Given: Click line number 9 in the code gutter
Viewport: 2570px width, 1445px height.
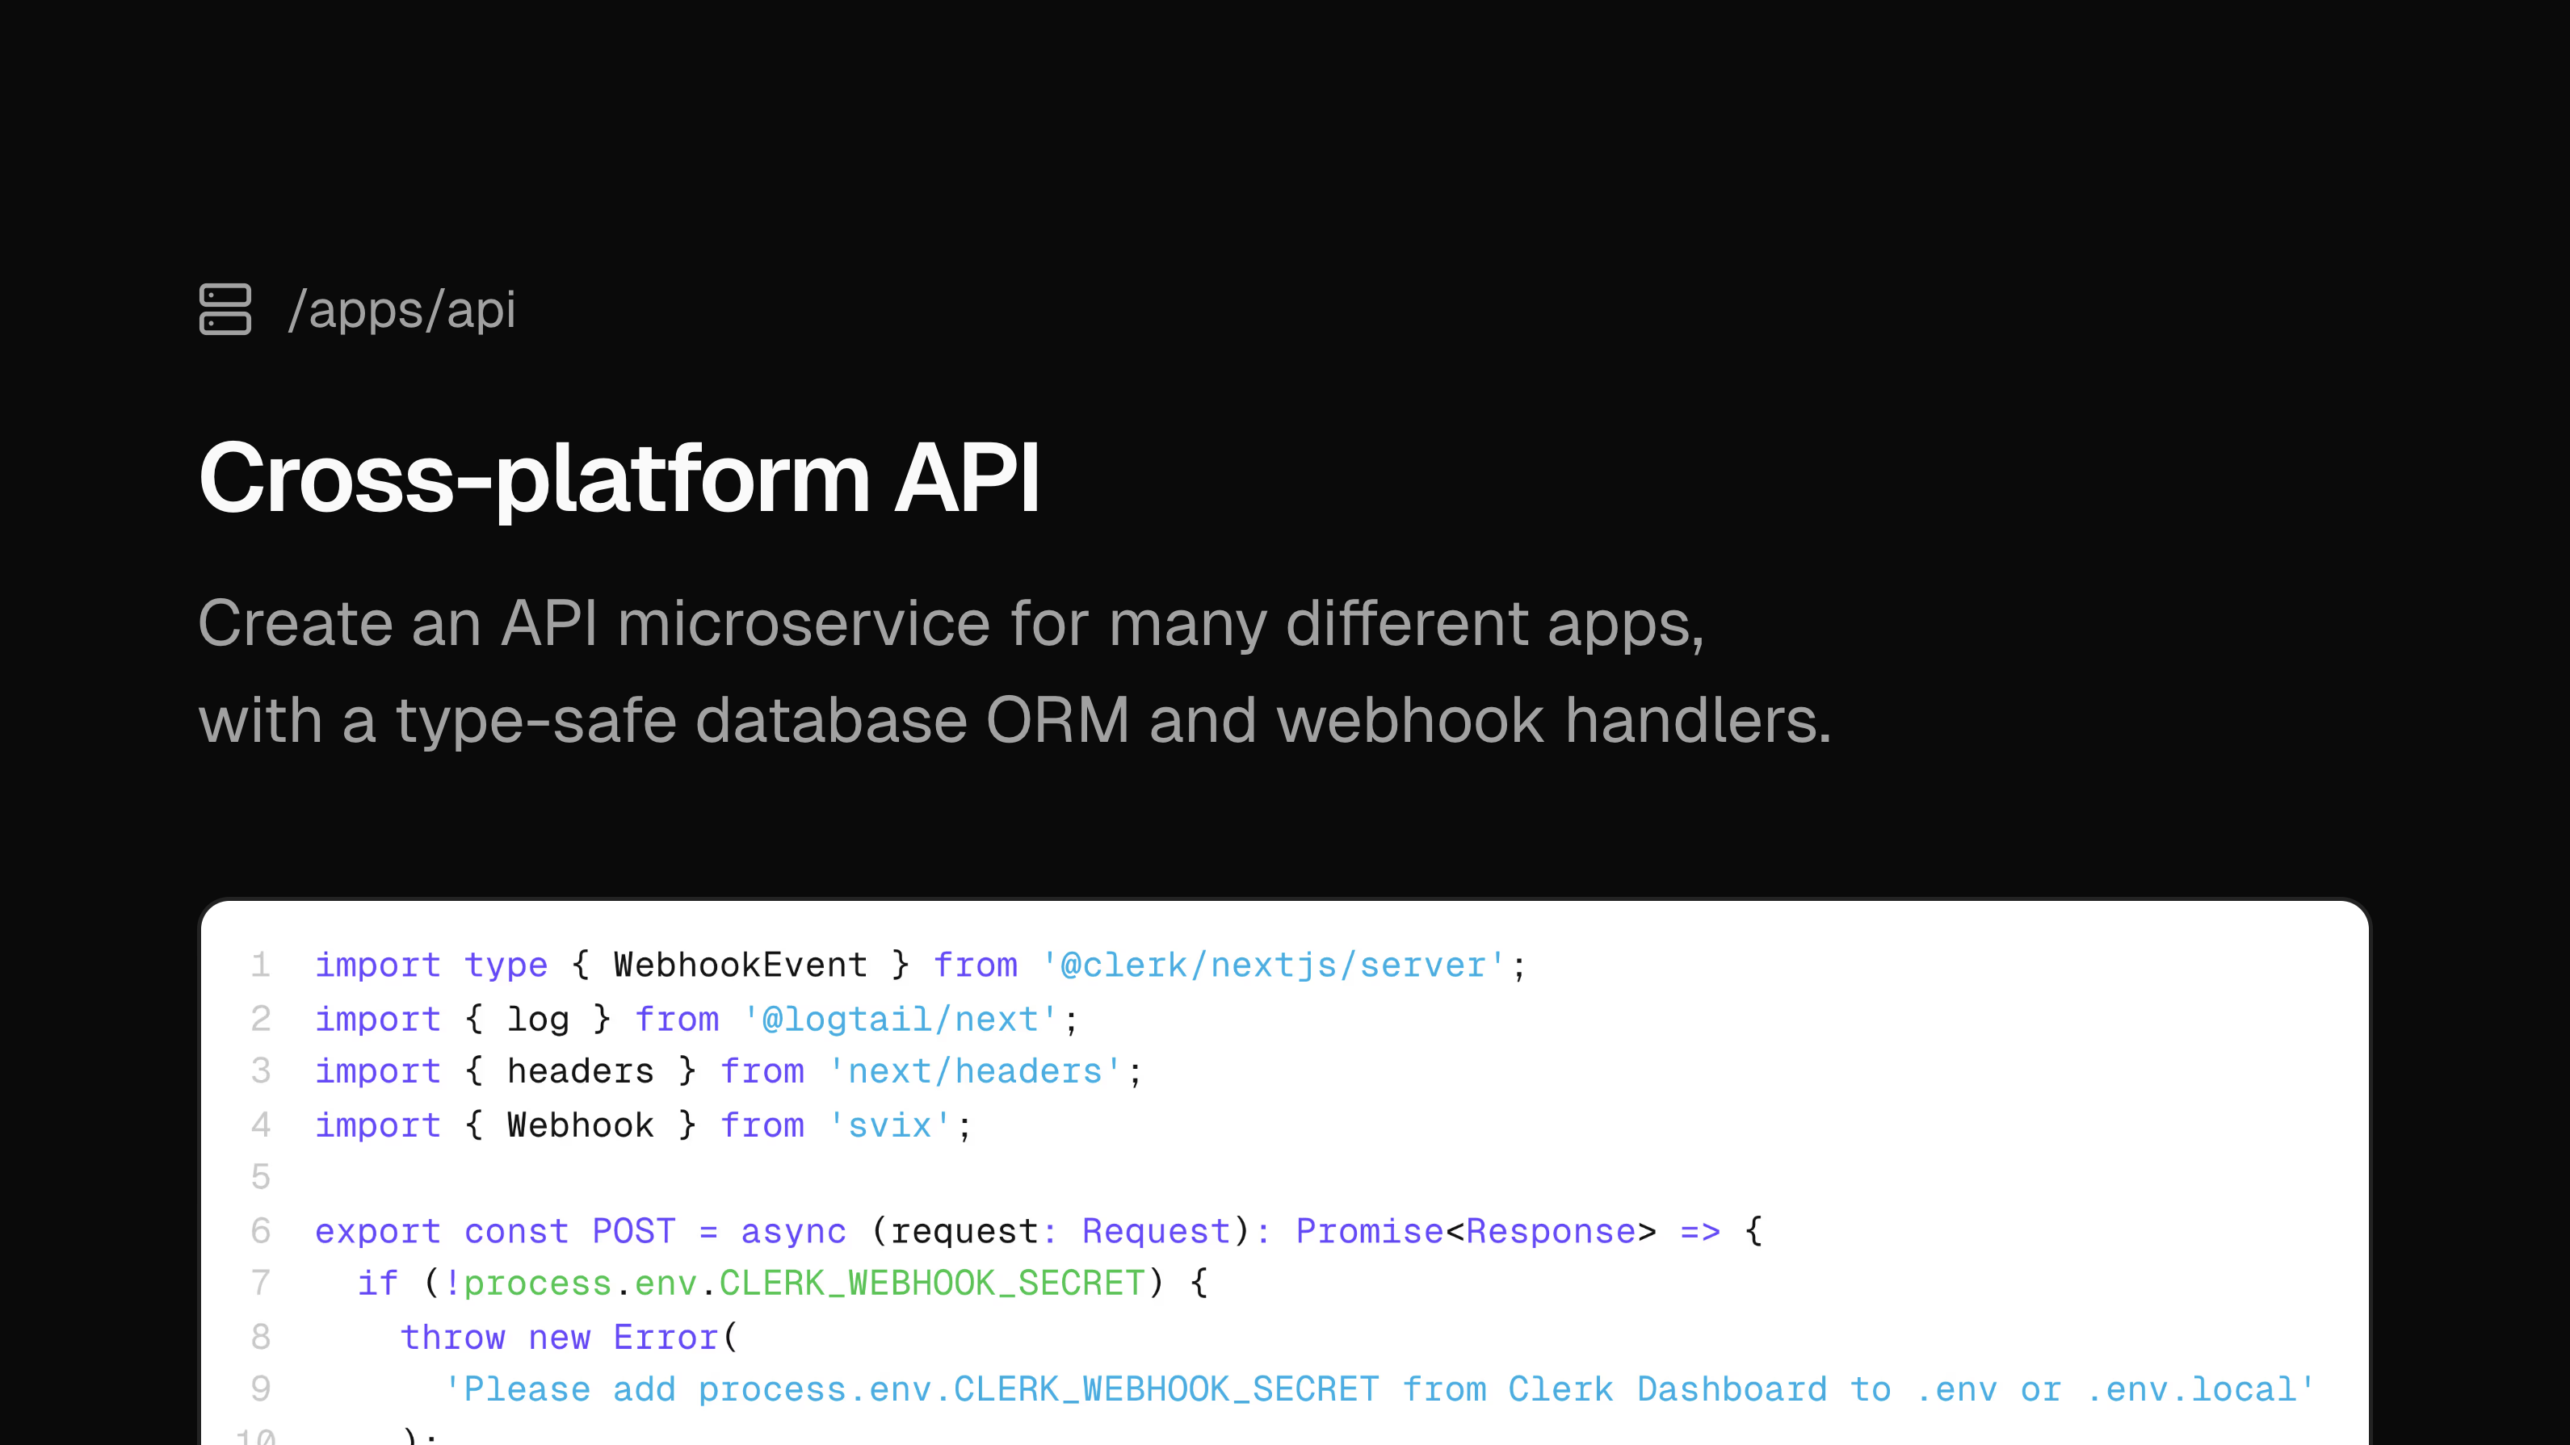Looking at the screenshot, I should click(x=260, y=1388).
